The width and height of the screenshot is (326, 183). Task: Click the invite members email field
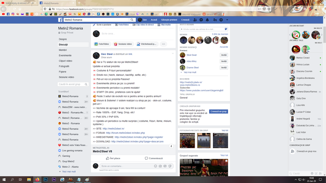pyautogui.click(x=203, y=29)
